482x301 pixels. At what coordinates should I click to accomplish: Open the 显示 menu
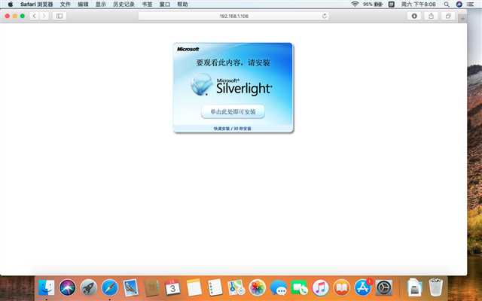coord(100,5)
